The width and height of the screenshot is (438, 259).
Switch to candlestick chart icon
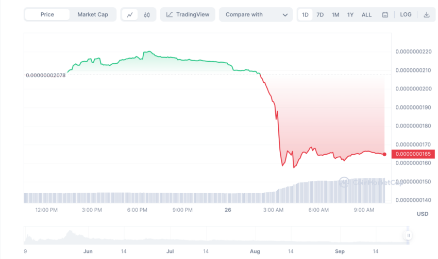pyautogui.click(x=147, y=15)
